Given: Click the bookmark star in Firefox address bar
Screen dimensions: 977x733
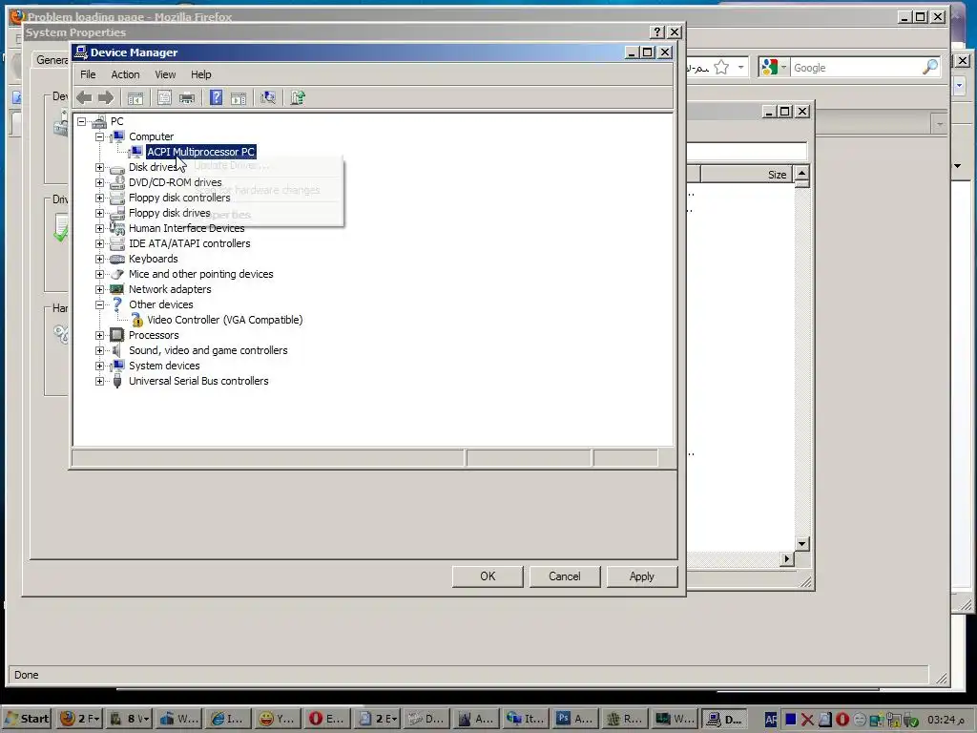Looking at the screenshot, I should point(721,68).
